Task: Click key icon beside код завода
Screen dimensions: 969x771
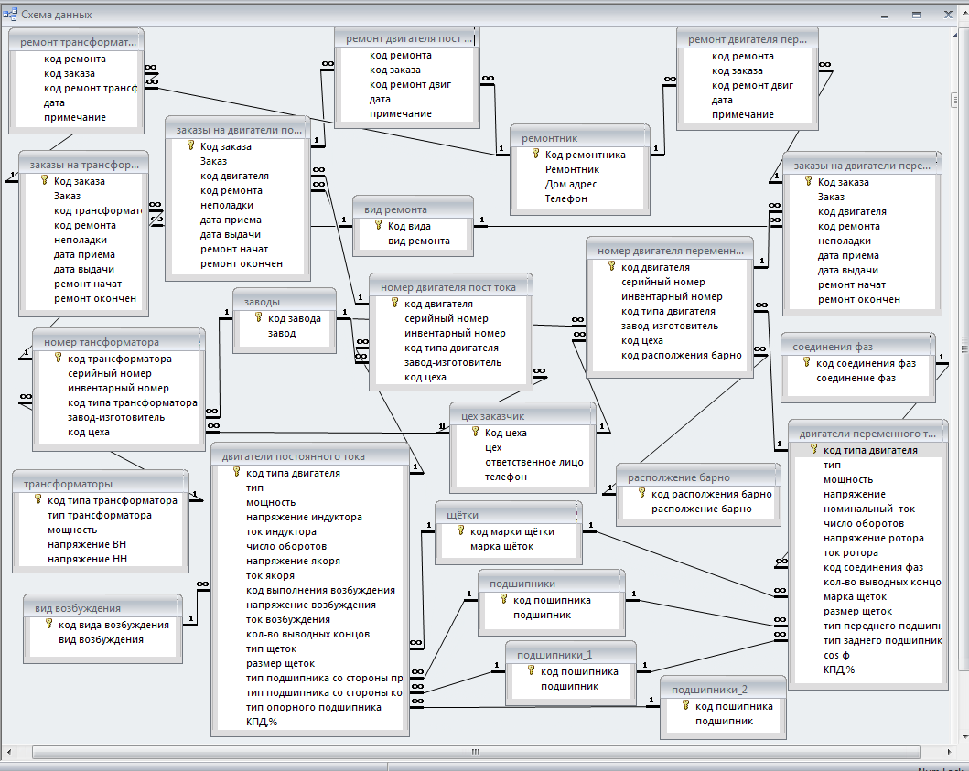Action: click(x=259, y=317)
